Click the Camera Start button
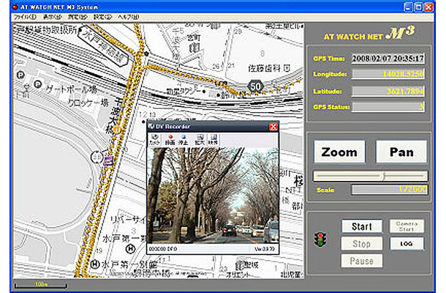This screenshot has width=446, height=293. tap(407, 226)
